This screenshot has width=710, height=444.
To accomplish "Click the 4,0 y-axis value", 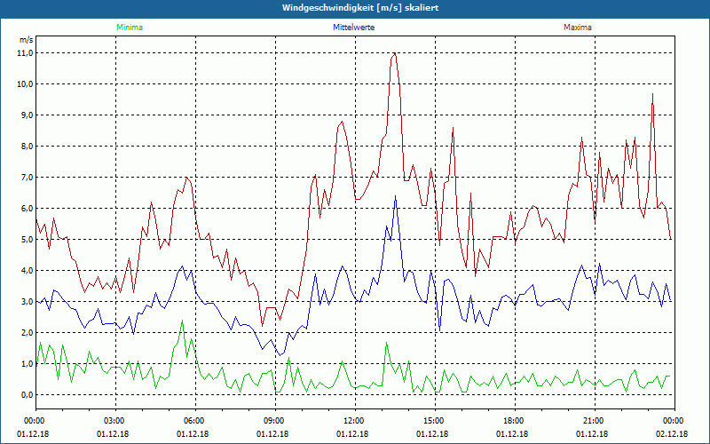I will pyautogui.click(x=27, y=271).
